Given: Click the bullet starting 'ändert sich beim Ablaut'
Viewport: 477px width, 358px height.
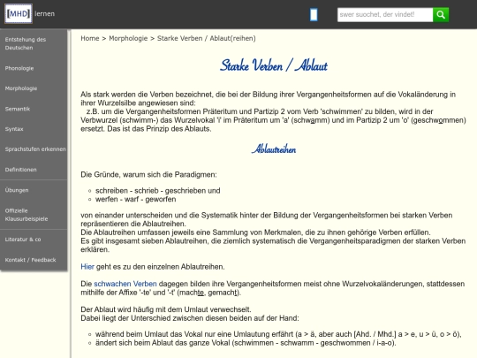Looking at the screenshot, I should [x=246, y=343].
